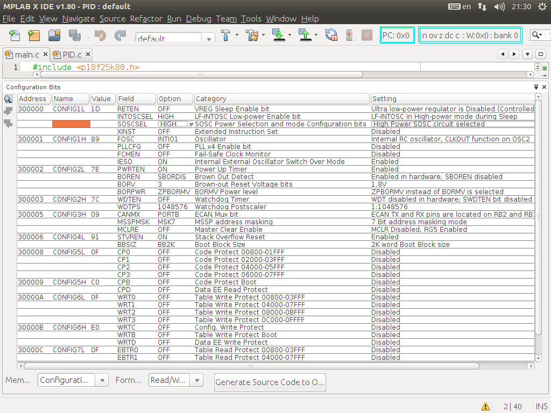Click the Debug Project icon
Image resolution: width=551 pixels, height=413 pixels.
click(x=349, y=35)
